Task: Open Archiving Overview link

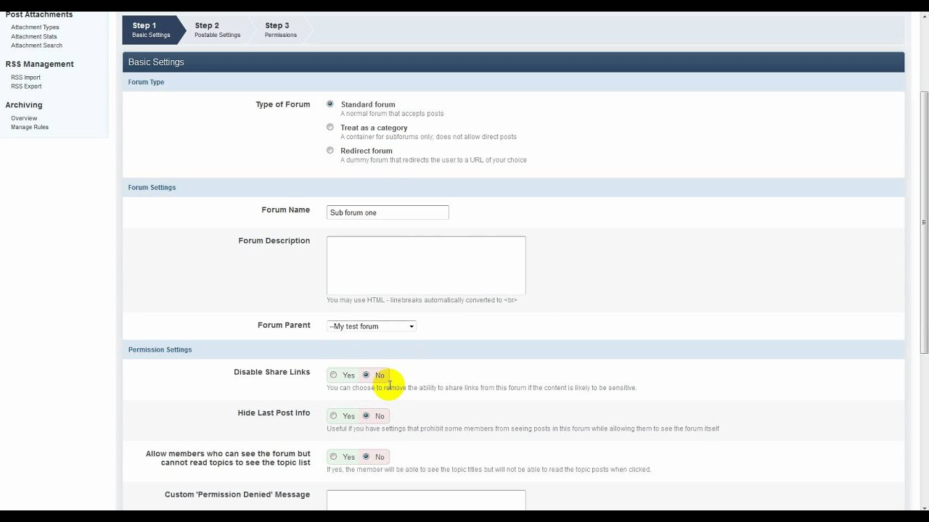Action: click(x=24, y=118)
